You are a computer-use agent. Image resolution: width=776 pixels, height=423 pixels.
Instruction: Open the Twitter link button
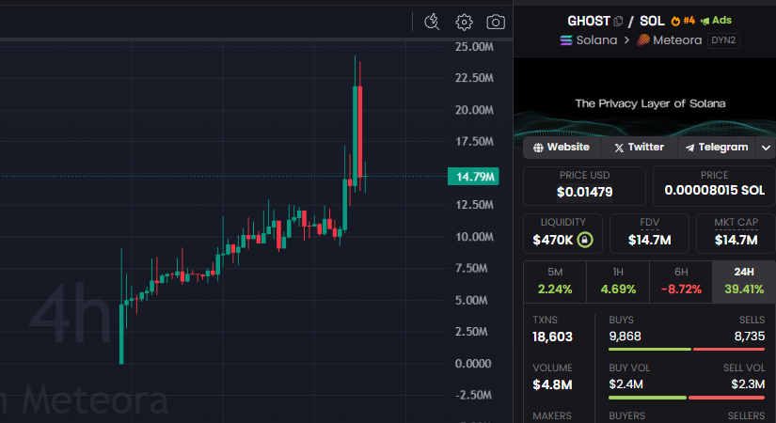[639, 148]
